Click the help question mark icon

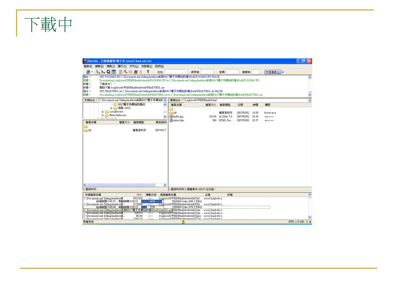pyautogui.click(x=148, y=72)
